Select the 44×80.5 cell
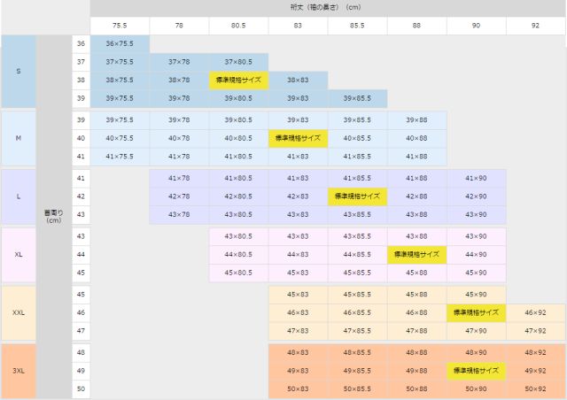The image size is (567, 400). tap(238, 255)
